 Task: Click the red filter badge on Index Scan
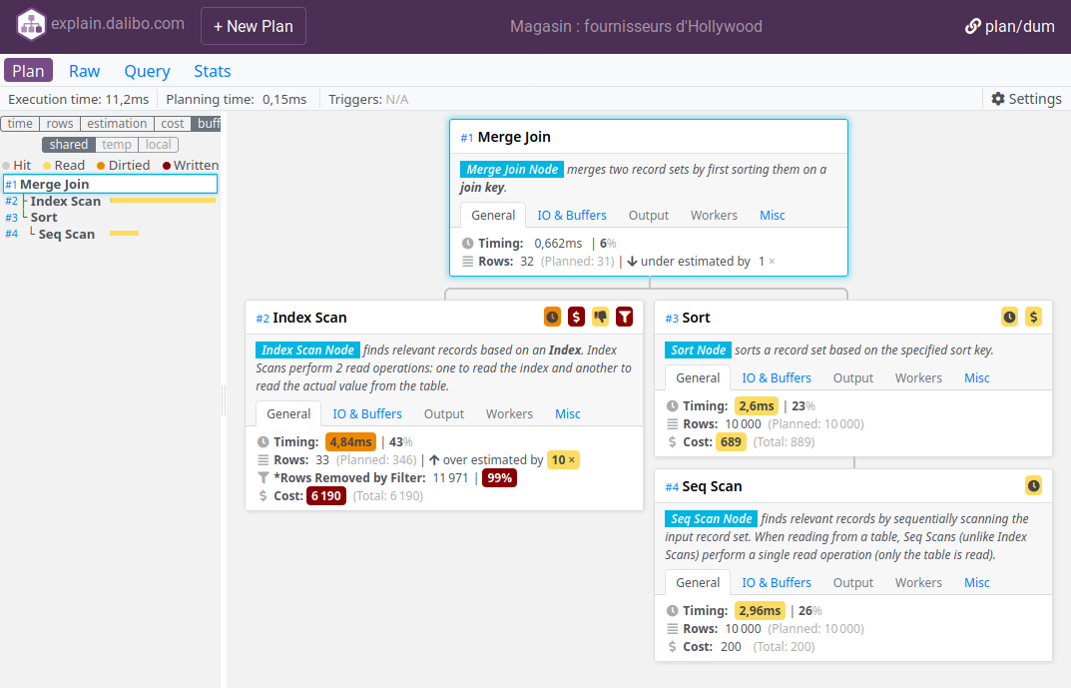click(624, 317)
